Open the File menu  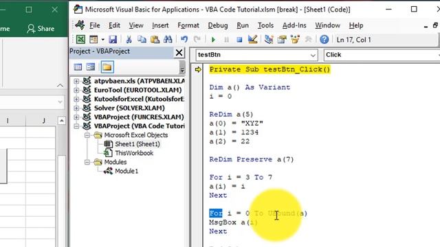pos(95,25)
